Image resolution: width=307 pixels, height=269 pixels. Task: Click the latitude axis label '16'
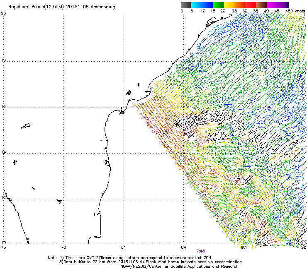(x=3, y=107)
